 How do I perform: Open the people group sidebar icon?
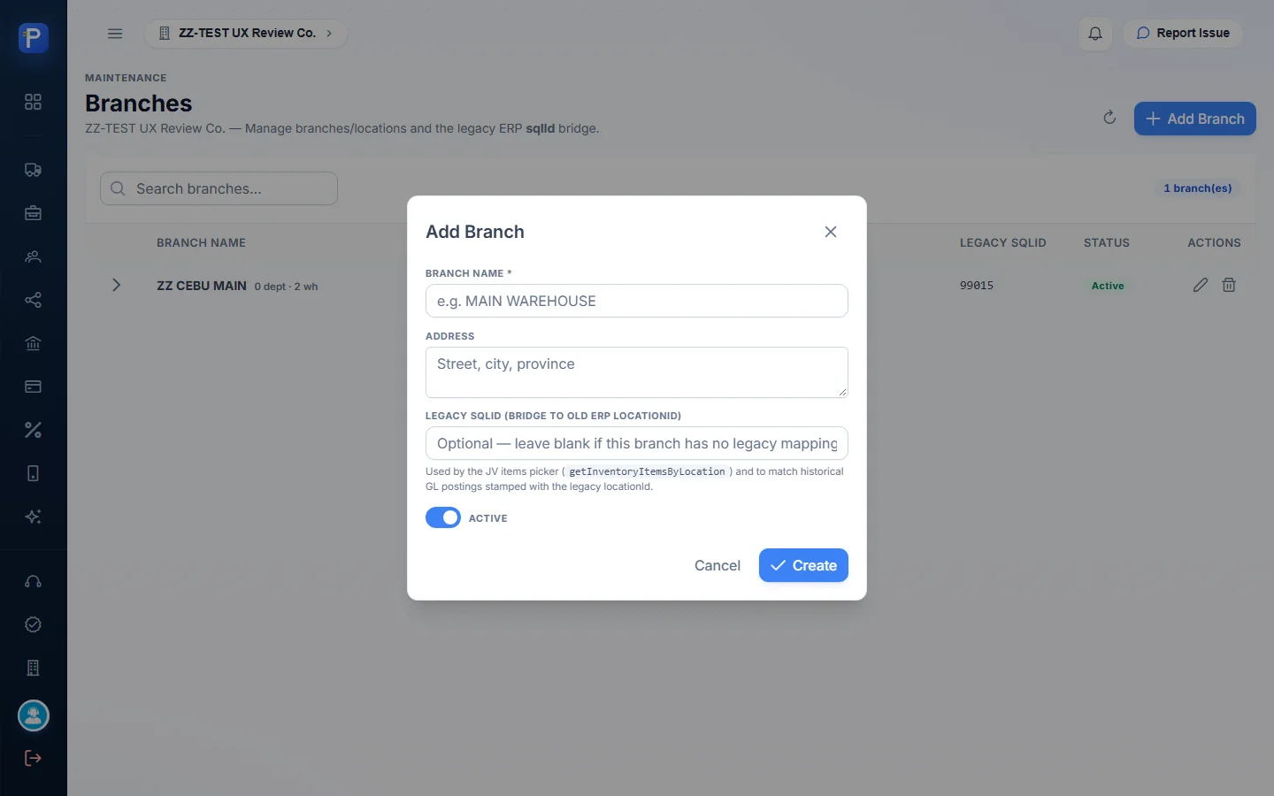tap(34, 256)
